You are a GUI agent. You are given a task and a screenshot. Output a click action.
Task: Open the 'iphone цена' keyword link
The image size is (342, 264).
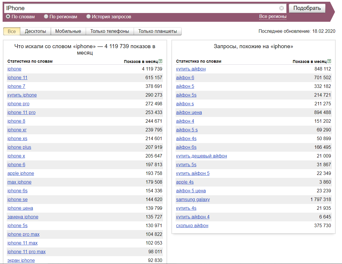(20, 208)
